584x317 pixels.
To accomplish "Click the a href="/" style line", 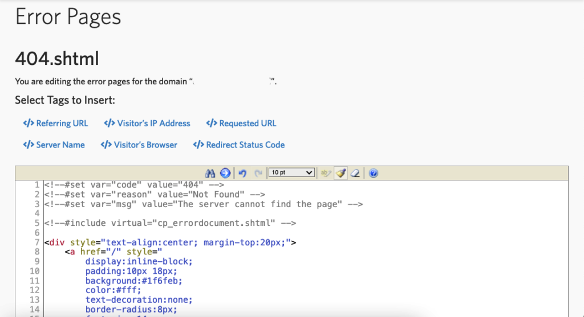I will (x=113, y=252).
